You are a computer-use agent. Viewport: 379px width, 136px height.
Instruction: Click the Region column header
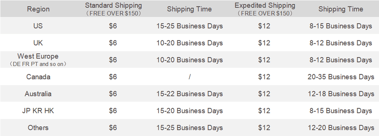[x=38, y=9]
